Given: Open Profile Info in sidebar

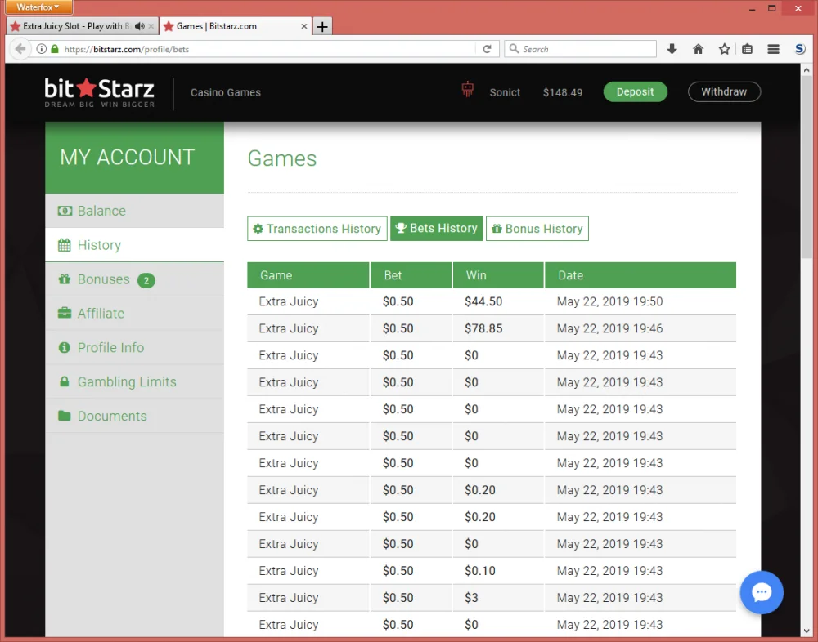Looking at the screenshot, I should [135, 348].
